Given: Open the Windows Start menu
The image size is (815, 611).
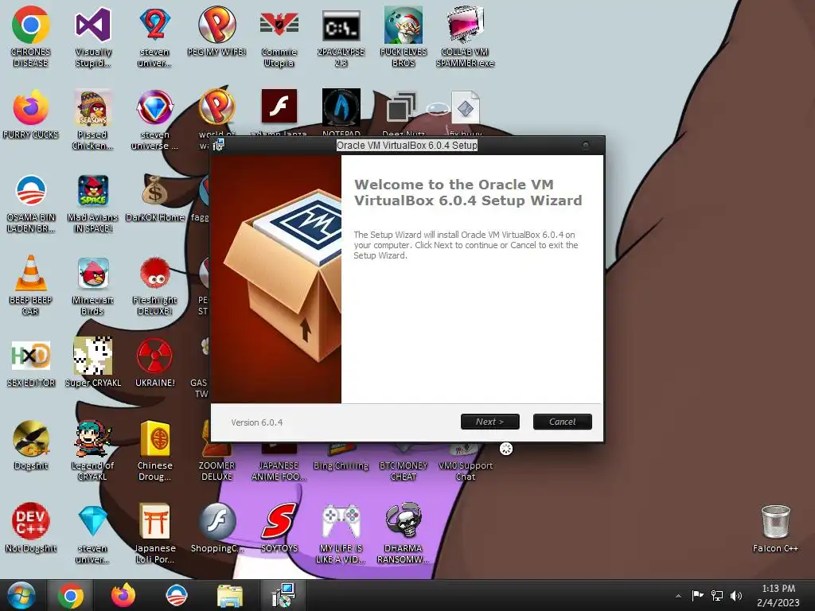Looking at the screenshot, I should (x=21, y=595).
